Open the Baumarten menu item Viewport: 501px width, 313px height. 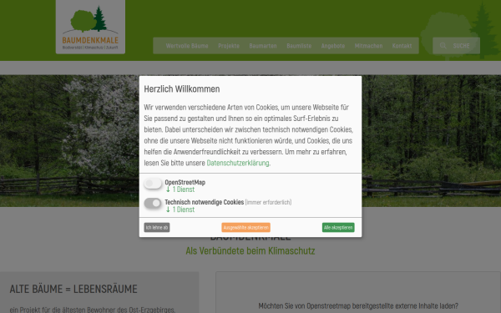263,46
